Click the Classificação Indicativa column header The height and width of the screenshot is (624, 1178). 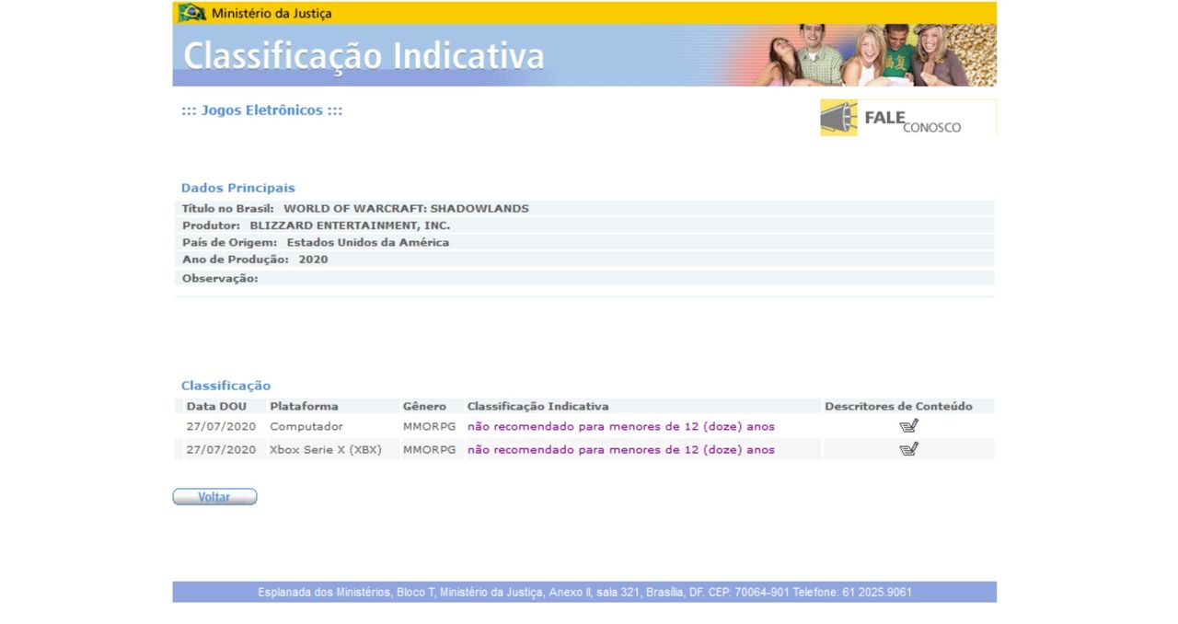537,406
